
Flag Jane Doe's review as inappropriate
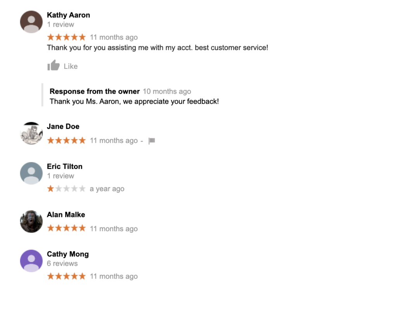coord(152,141)
